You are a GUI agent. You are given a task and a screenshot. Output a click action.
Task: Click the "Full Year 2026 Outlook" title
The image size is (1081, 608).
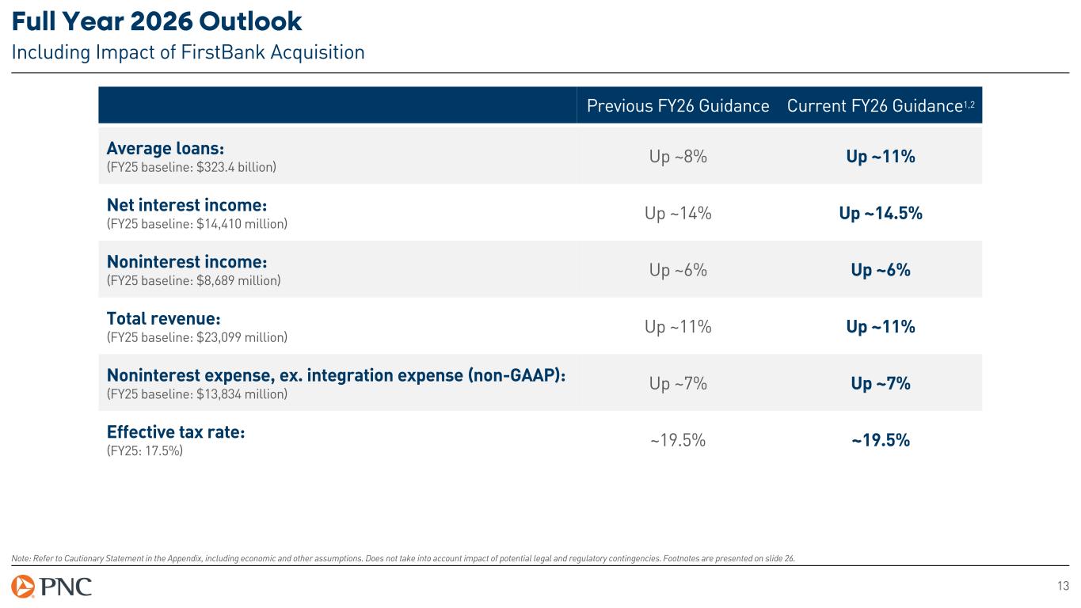[157, 21]
